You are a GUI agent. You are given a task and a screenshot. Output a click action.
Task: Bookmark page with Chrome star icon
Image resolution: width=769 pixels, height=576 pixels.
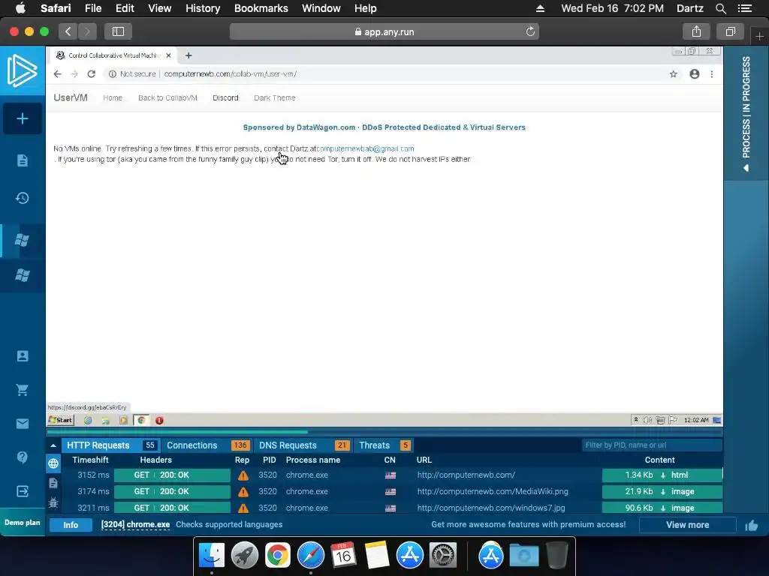(x=674, y=74)
